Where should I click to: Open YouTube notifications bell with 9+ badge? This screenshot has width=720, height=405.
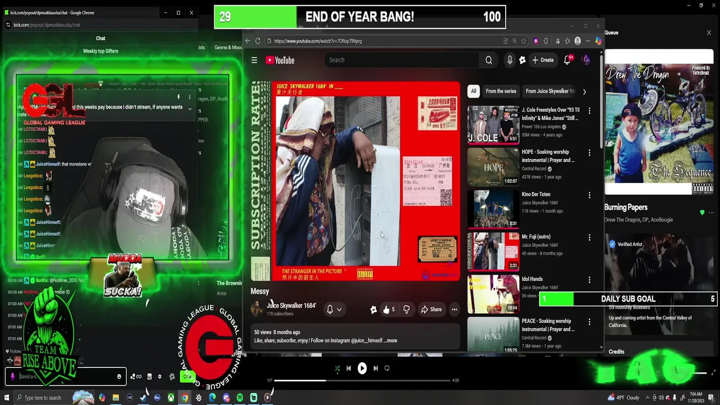(x=568, y=60)
